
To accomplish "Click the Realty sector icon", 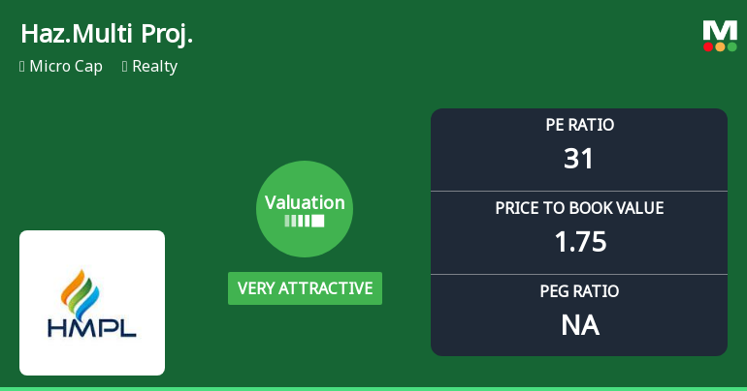I will [x=125, y=67].
